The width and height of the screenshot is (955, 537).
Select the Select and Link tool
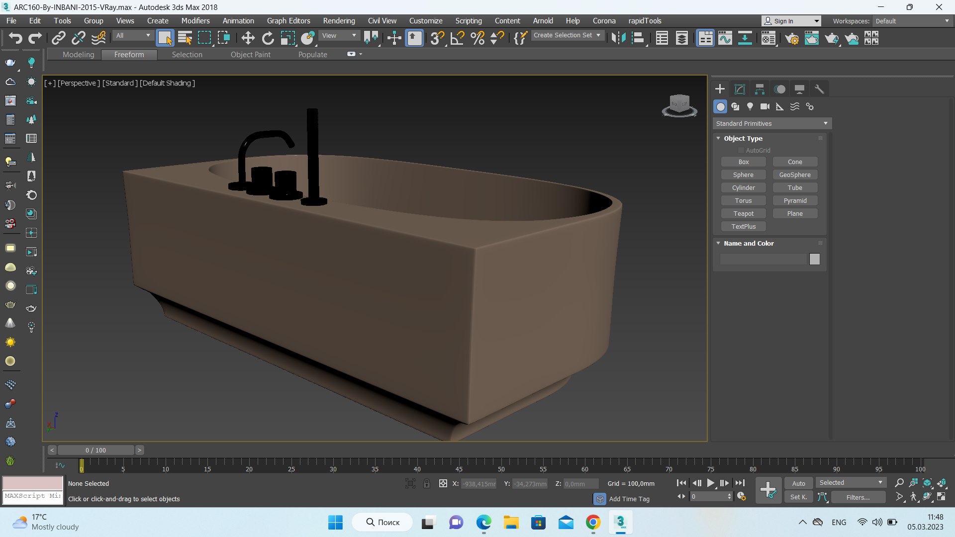[59, 38]
